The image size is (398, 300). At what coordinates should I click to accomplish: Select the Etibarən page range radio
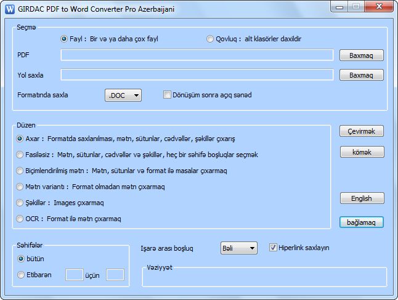[22, 275]
